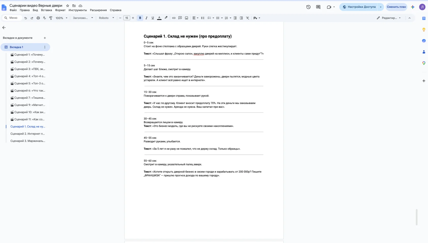Screen dimensions: 428x243
Task: Open the comments panel icon
Action: (318, 7)
